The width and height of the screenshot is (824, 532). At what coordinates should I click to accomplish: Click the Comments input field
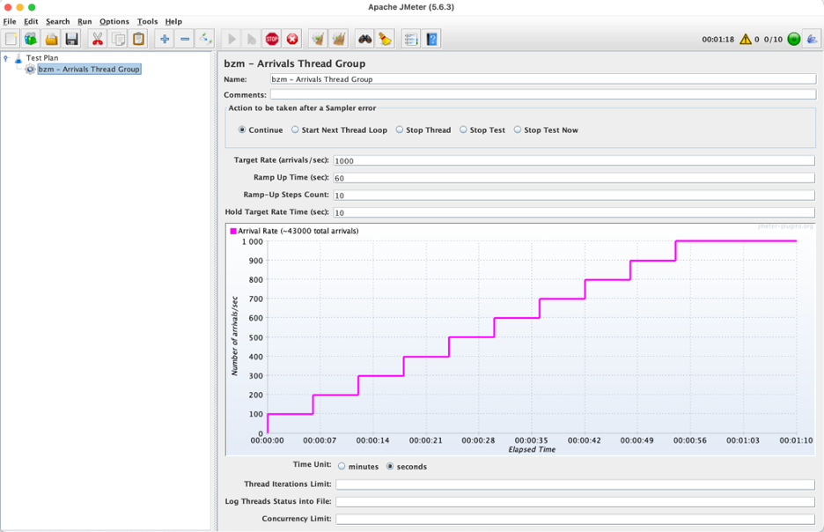coord(543,94)
